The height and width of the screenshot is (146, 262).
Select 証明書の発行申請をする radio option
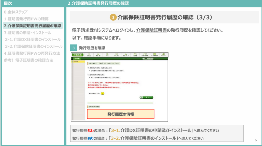click(x=88, y=75)
